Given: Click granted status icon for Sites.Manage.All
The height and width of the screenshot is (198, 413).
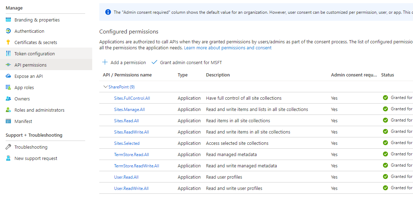Looking at the screenshot, I should 385,109.
